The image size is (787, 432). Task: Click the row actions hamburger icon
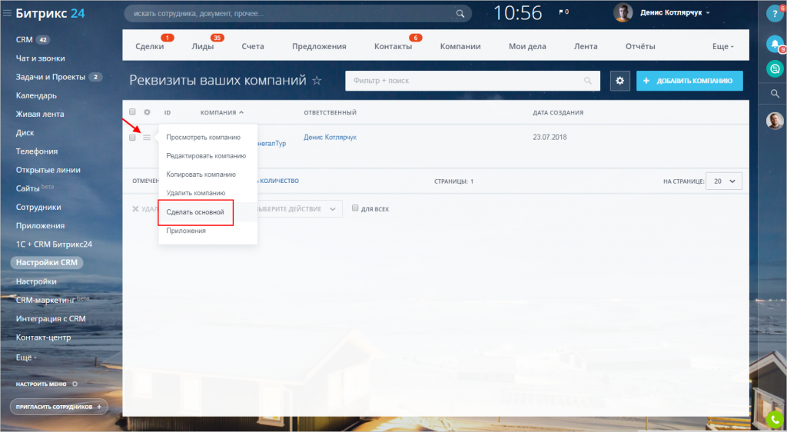pos(147,137)
